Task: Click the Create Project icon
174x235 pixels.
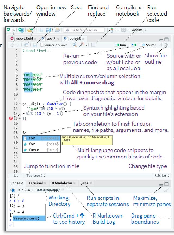Action: (21, 30)
